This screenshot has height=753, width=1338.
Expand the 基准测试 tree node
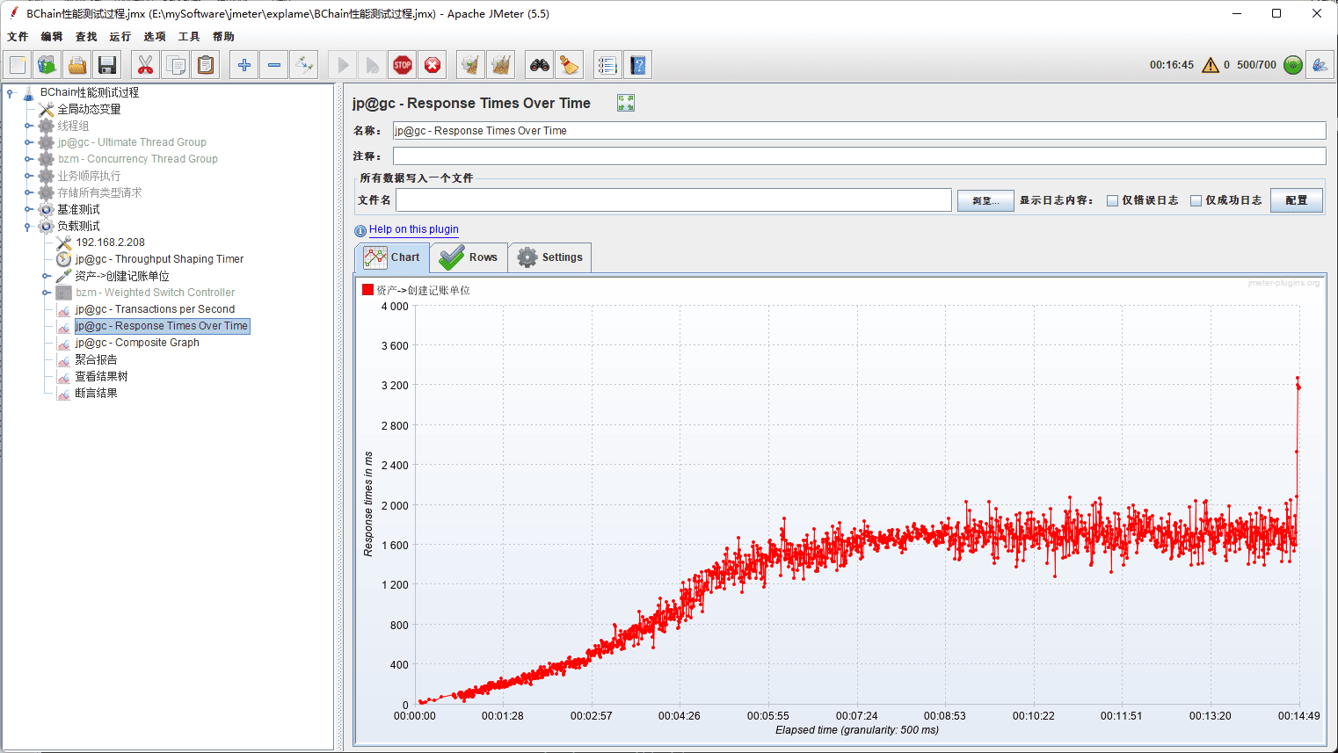click(28, 209)
